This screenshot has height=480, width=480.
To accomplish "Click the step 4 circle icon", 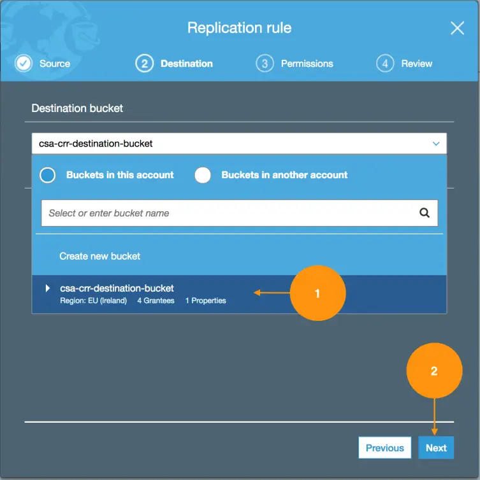I will tap(385, 64).
